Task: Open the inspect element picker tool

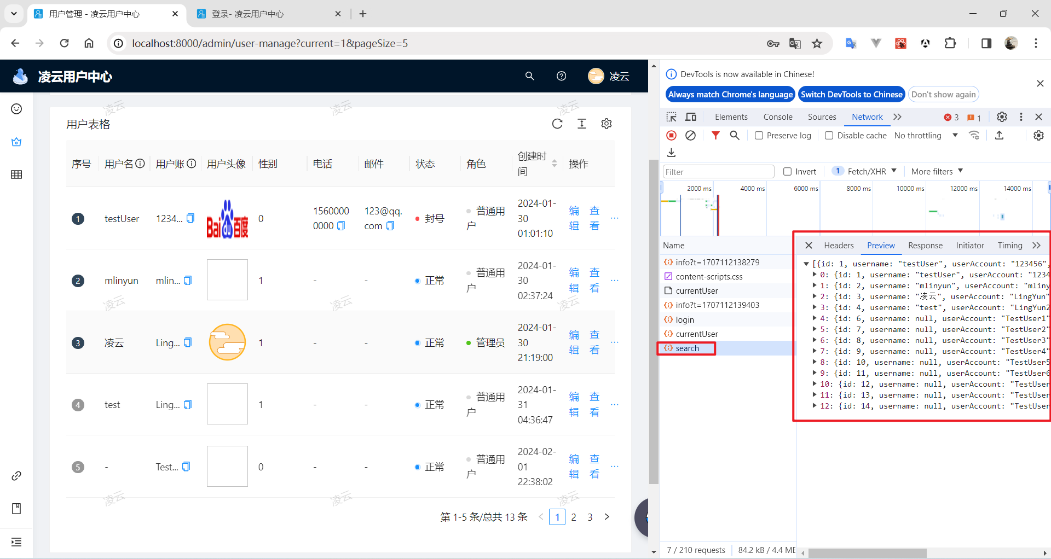Action: point(672,117)
